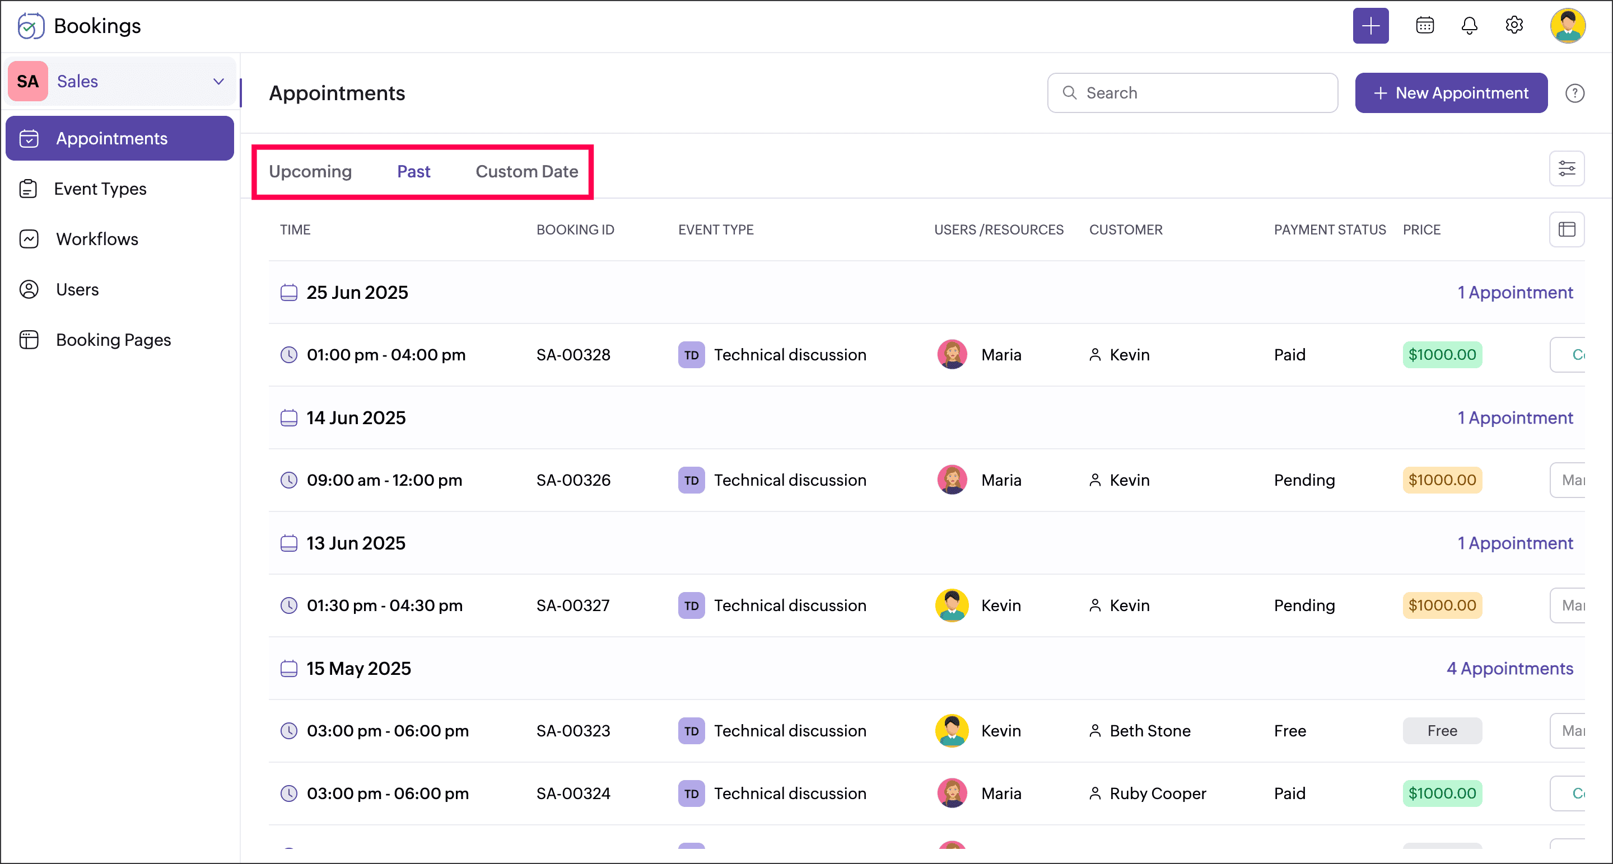The height and width of the screenshot is (864, 1613).
Task: Open the calendar icon in header
Action: pyautogui.click(x=1424, y=26)
